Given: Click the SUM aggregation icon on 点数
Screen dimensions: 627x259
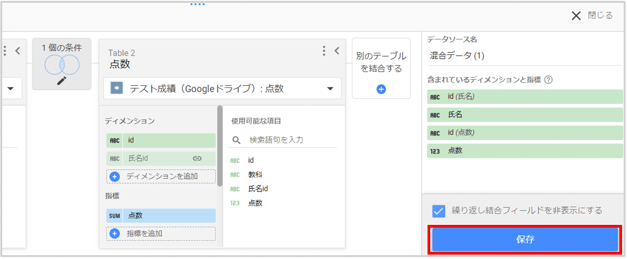Looking at the screenshot, I should (x=115, y=216).
